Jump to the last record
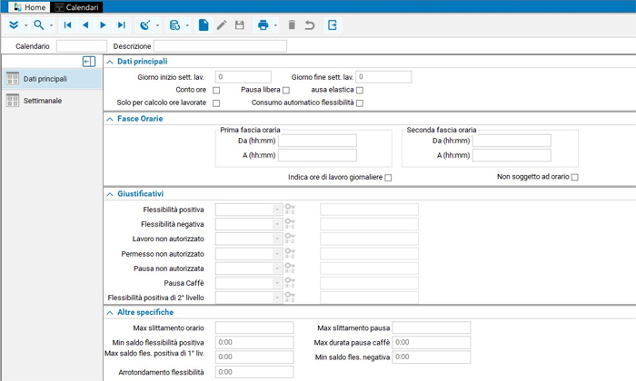The image size is (636, 381). 122,25
